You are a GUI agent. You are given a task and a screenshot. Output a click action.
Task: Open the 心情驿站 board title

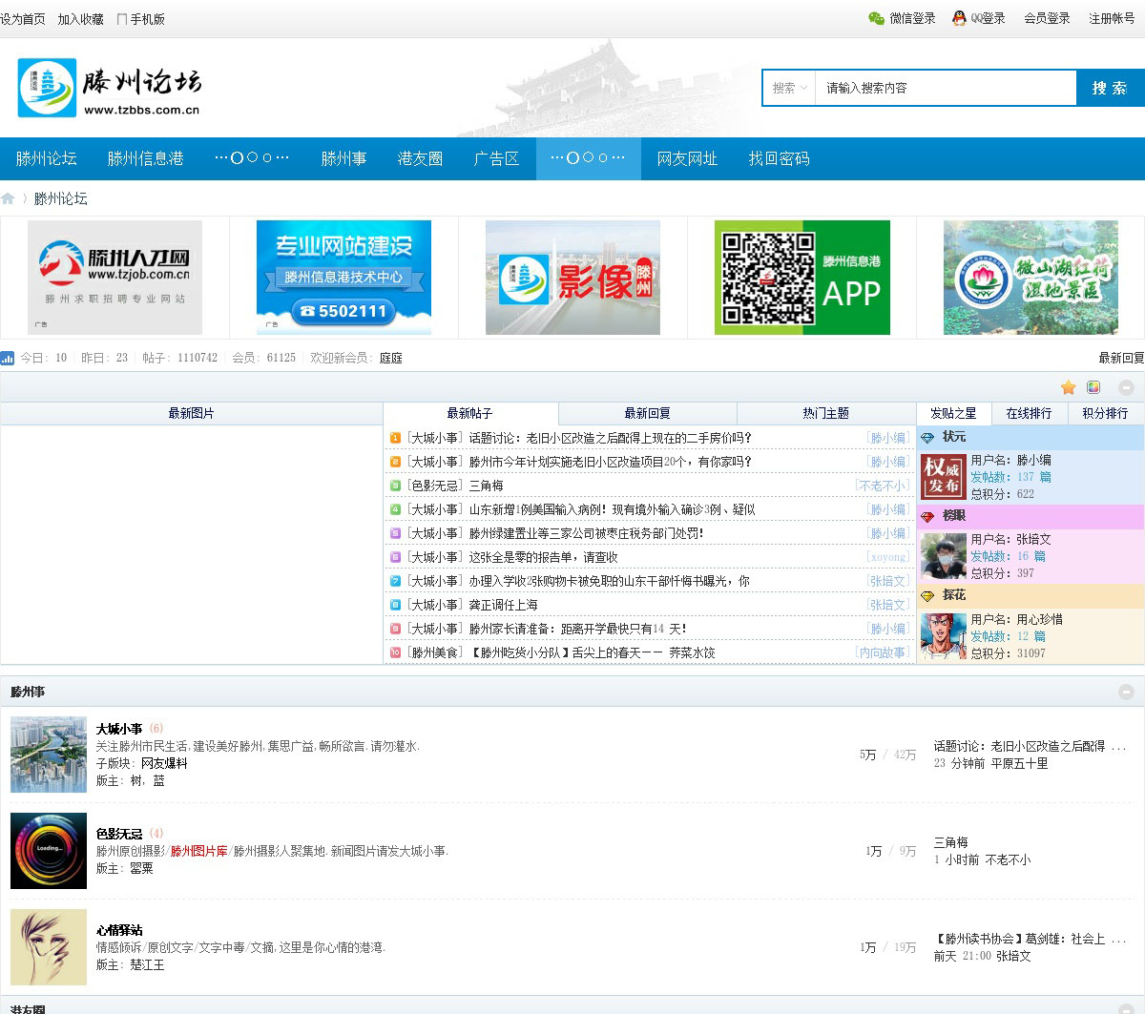click(x=119, y=930)
